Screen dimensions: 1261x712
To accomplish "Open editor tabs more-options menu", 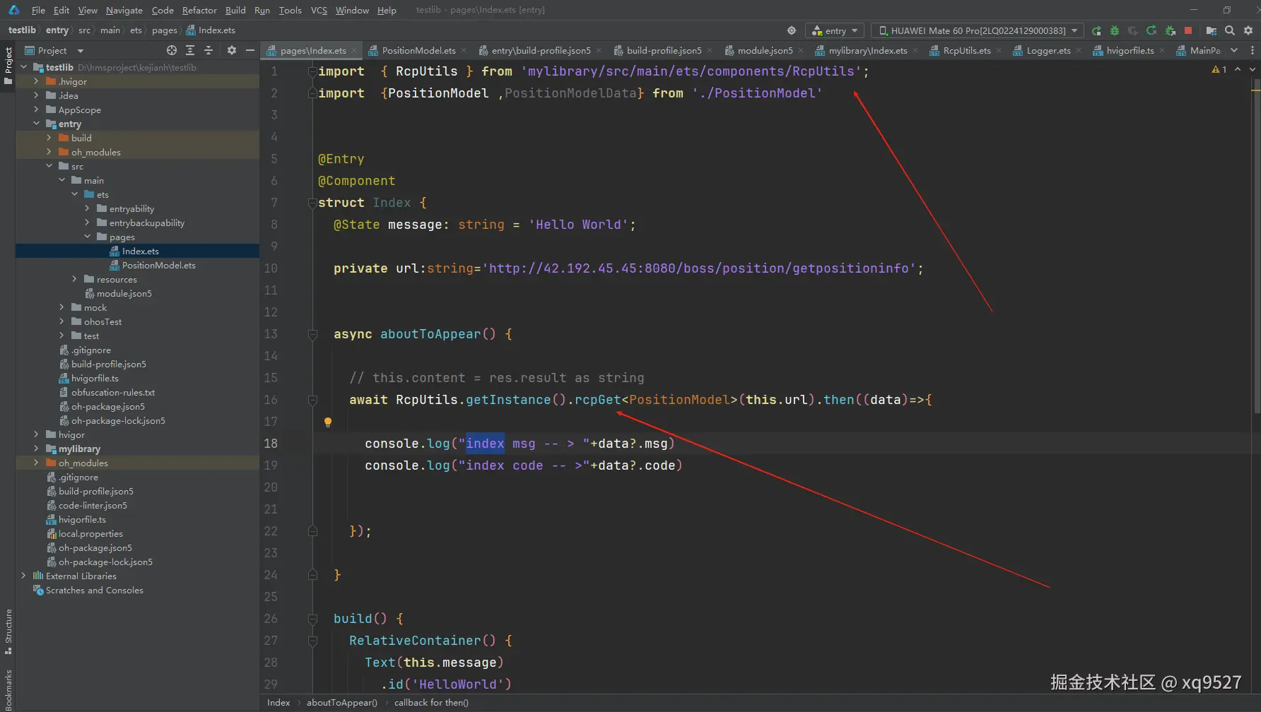I will [x=1252, y=50].
